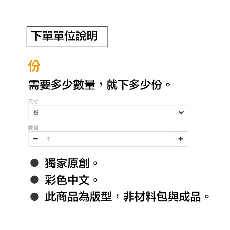
Task: Click the phrase 就下多少份
Action: [134, 85]
